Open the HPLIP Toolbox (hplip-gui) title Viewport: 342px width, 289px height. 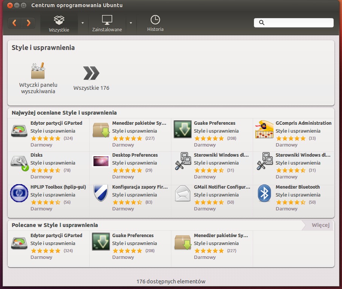point(58,187)
